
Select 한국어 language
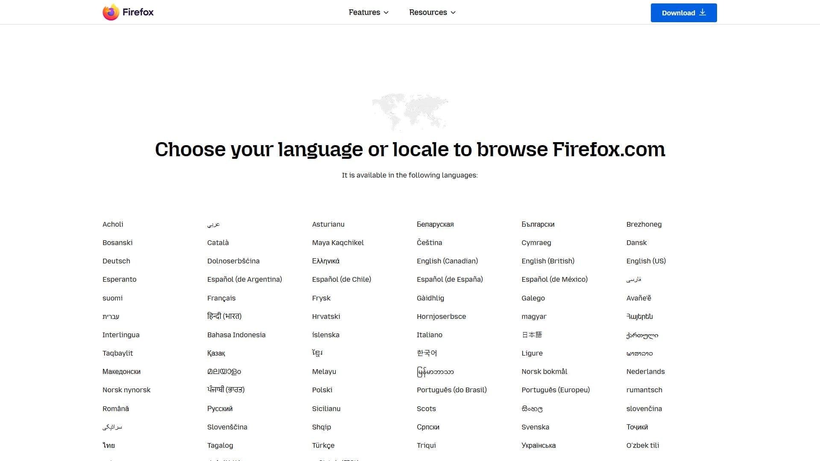pyautogui.click(x=427, y=353)
